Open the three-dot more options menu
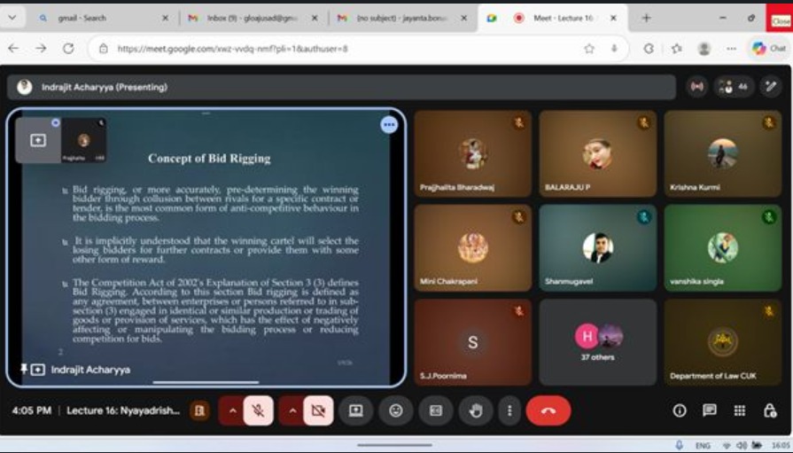 click(509, 410)
